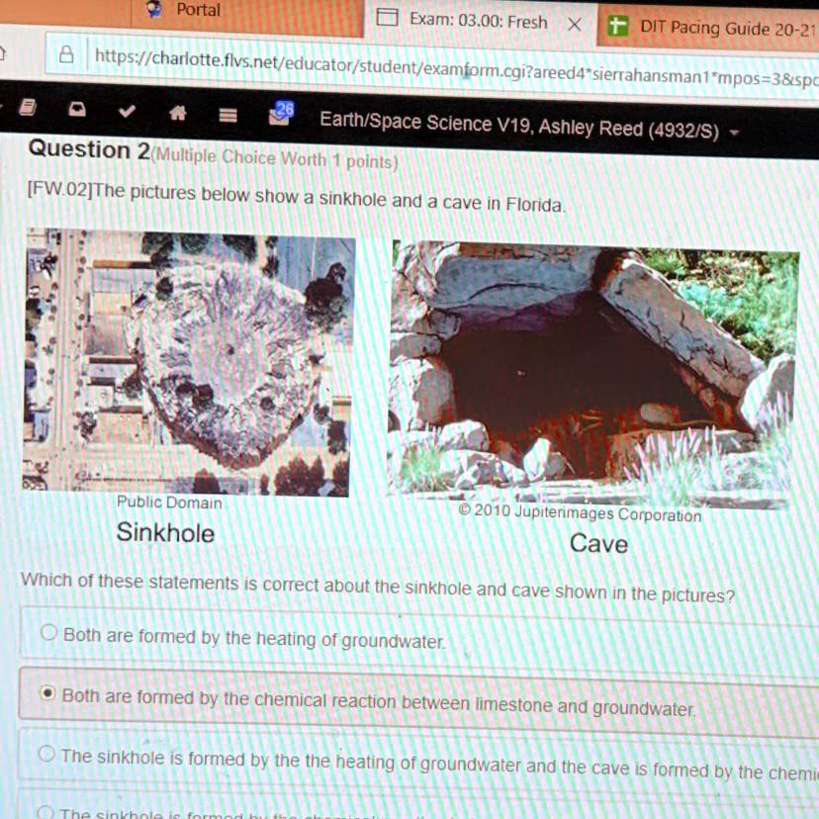Viewport: 819px width, 819px height.
Task: Click the Cave photograph
Action: pyautogui.click(x=591, y=372)
